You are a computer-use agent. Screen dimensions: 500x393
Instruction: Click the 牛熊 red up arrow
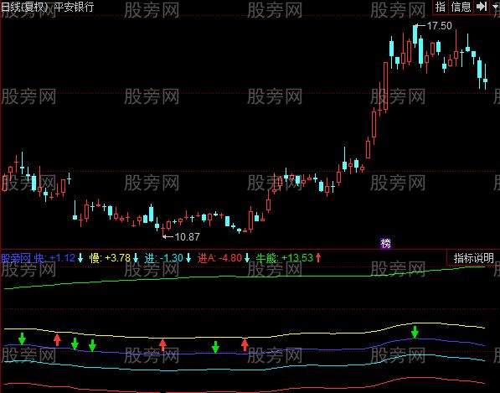318,257
